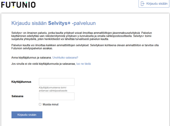Click the 'Anna käyttäjätunnus ja salasana' text
Screen dimensions: 170x126
pyautogui.click(x=31, y=57)
